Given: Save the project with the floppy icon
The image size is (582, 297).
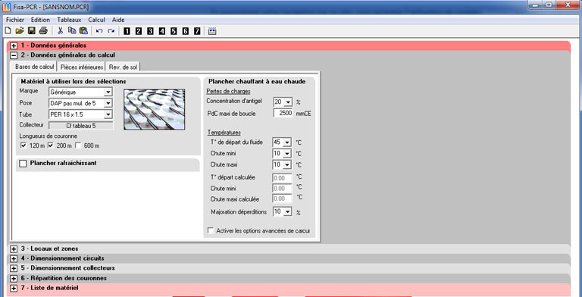Looking at the screenshot, I should point(32,31).
